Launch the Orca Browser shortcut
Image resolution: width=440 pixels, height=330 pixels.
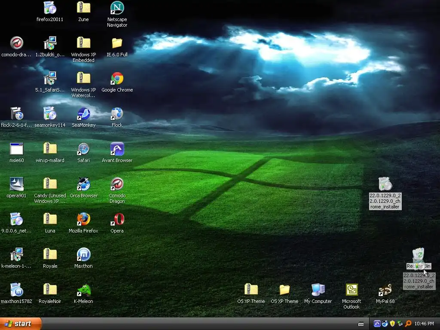tap(83, 184)
